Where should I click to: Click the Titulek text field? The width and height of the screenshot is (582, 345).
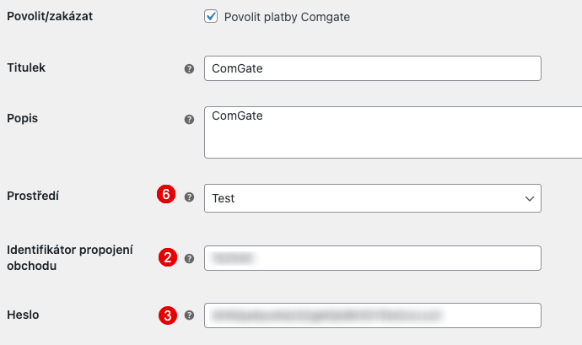[x=372, y=68]
